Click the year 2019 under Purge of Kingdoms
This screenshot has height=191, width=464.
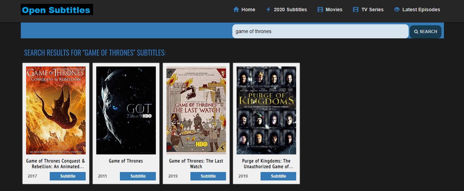point(243,176)
